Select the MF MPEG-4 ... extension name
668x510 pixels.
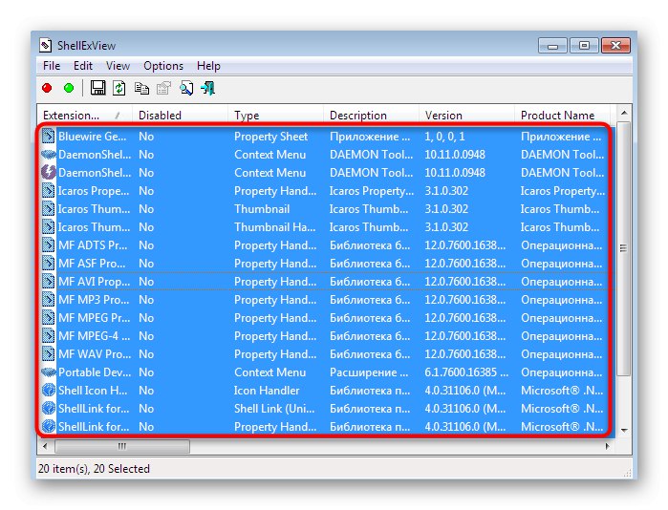click(x=95, y=336)
